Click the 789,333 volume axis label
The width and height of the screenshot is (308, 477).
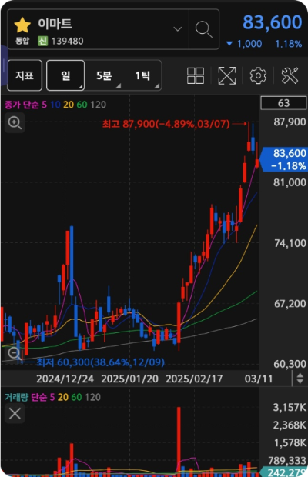click(x=287, y=461)
